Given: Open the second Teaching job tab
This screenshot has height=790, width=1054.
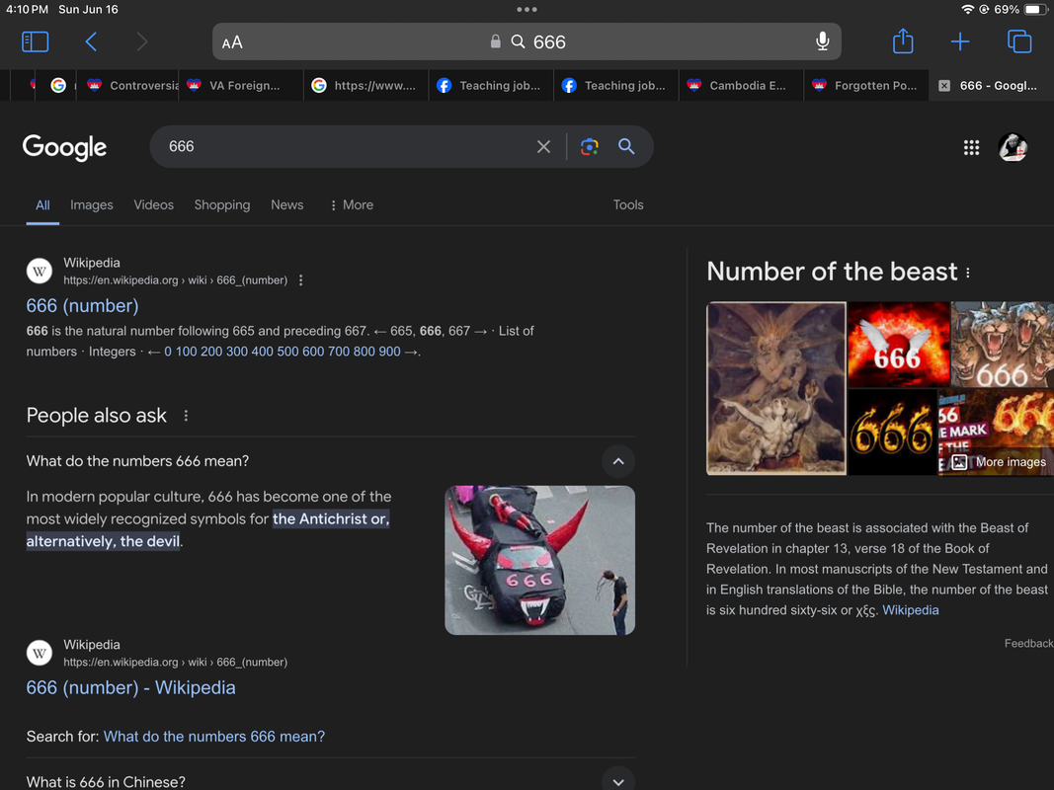Looking at the screenshot, I should tap(615, 85).
